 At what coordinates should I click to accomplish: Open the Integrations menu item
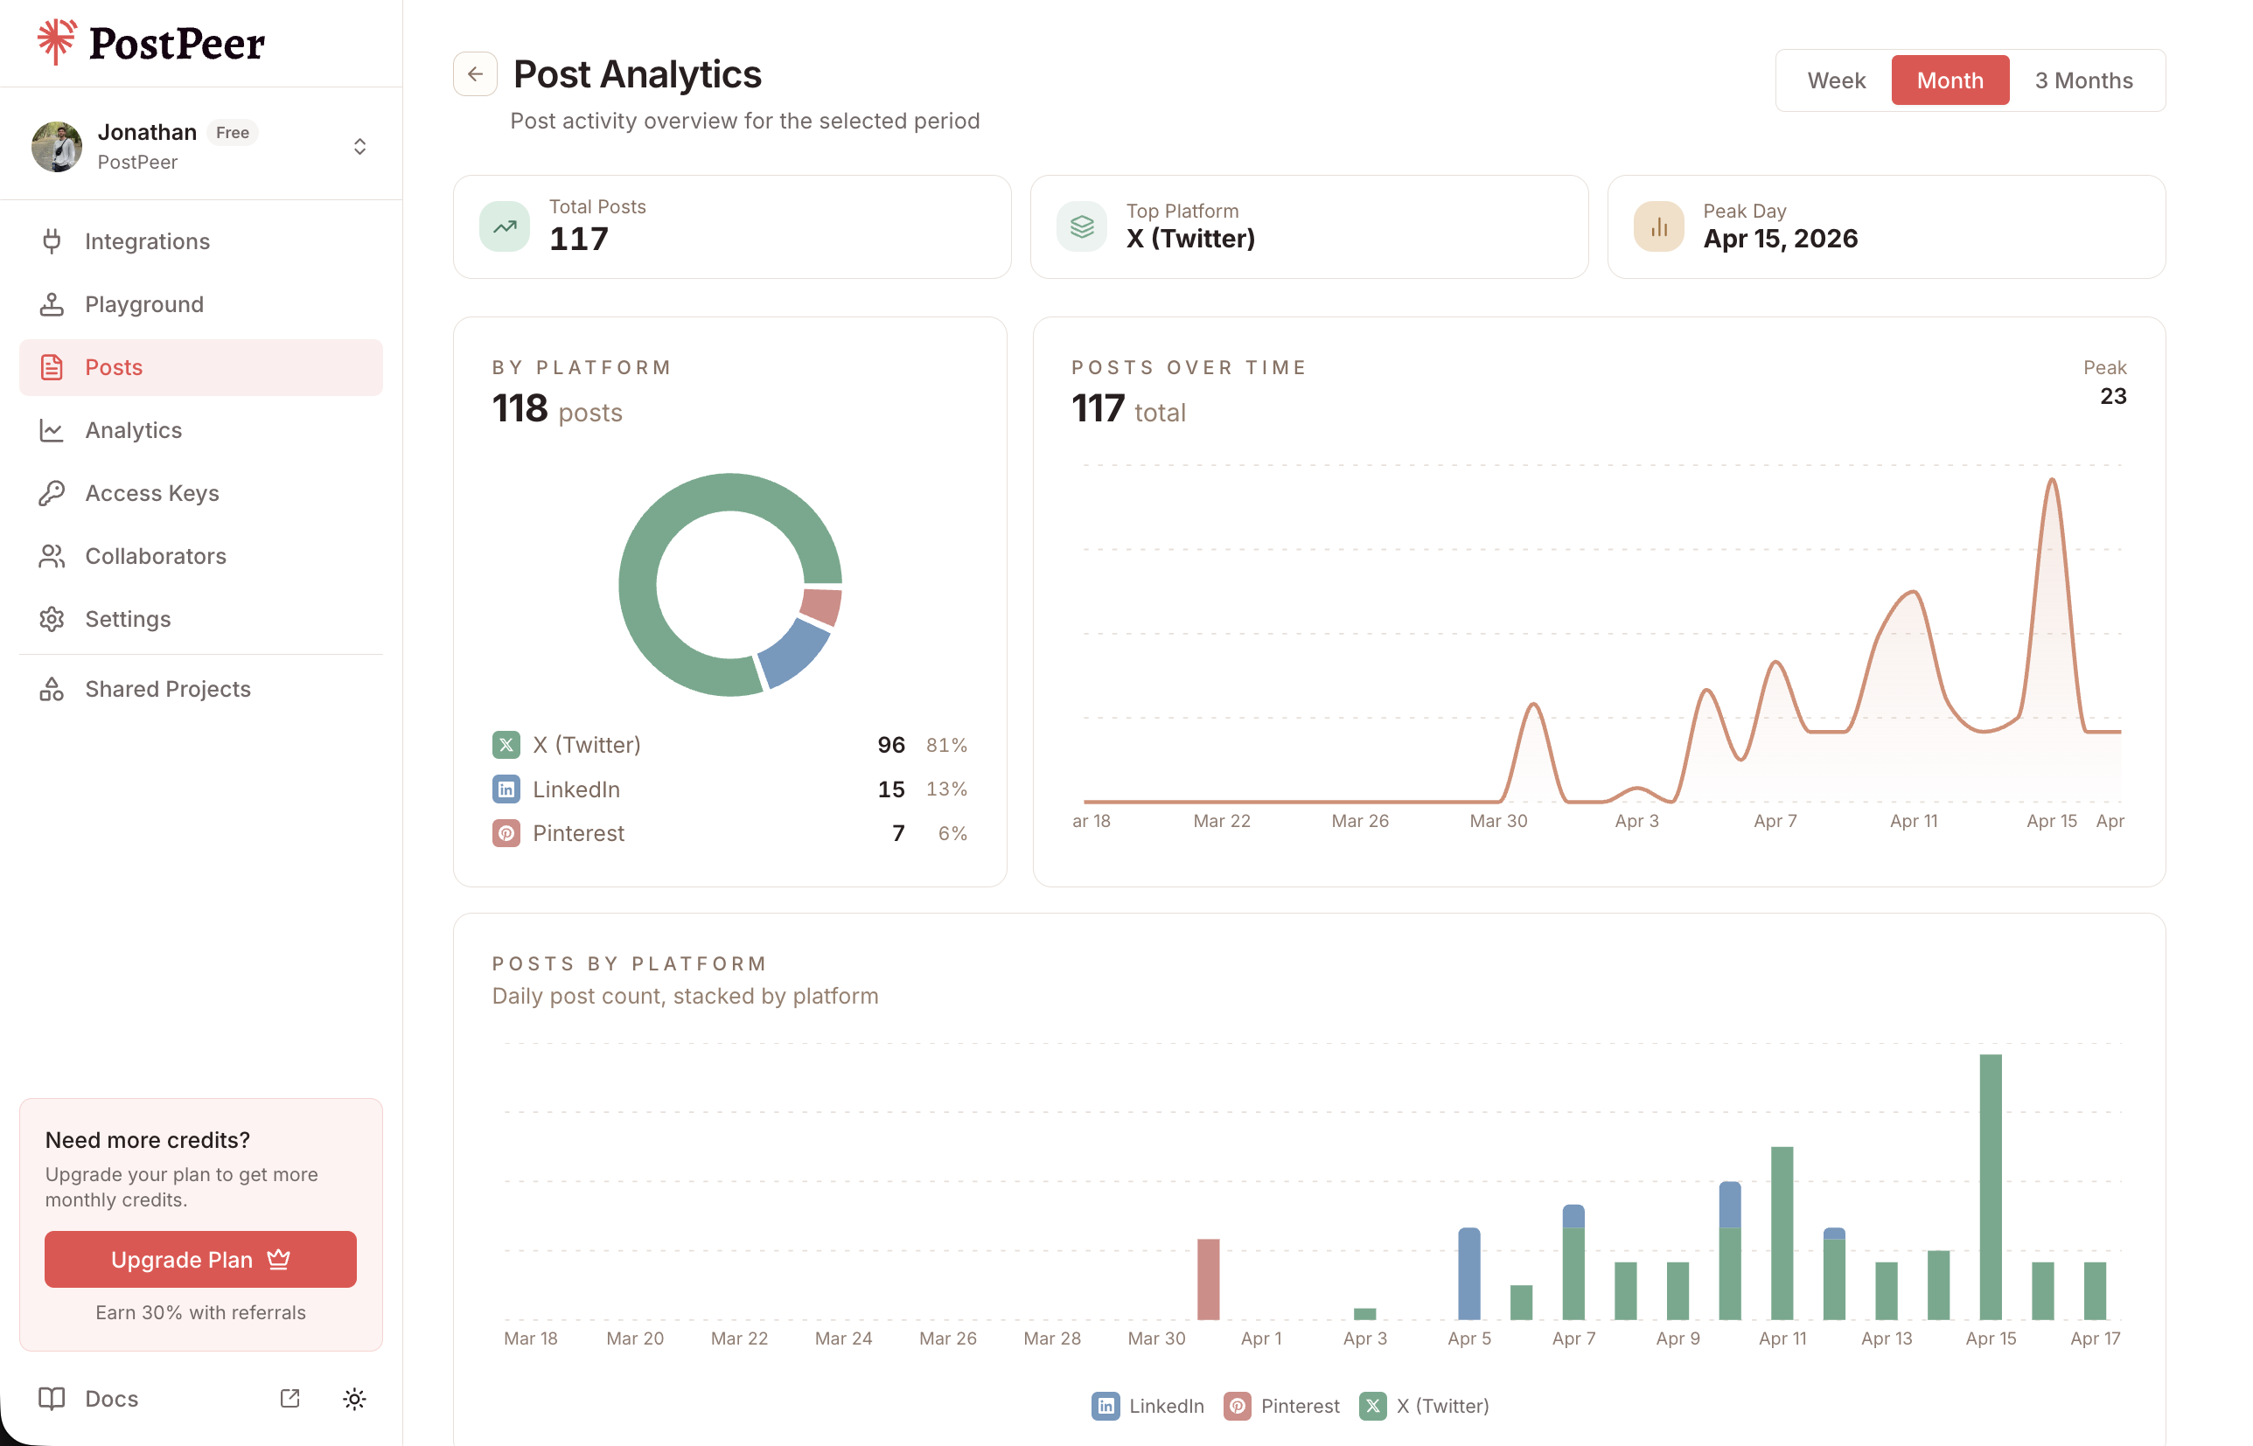(x=147, y=241)
